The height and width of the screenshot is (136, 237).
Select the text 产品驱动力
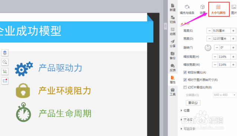pos(60,68)
